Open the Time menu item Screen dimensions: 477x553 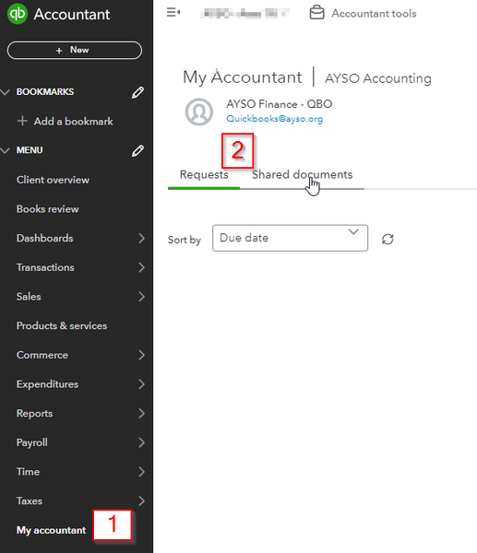(28, 472)
